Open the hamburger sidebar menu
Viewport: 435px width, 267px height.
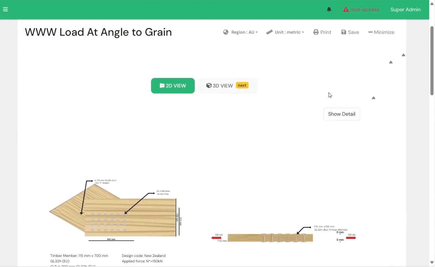(x=5, y=9)
